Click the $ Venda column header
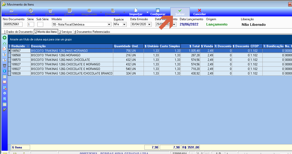Image resolution: width=292 pixels, height=154 pixels. [207, 46]
